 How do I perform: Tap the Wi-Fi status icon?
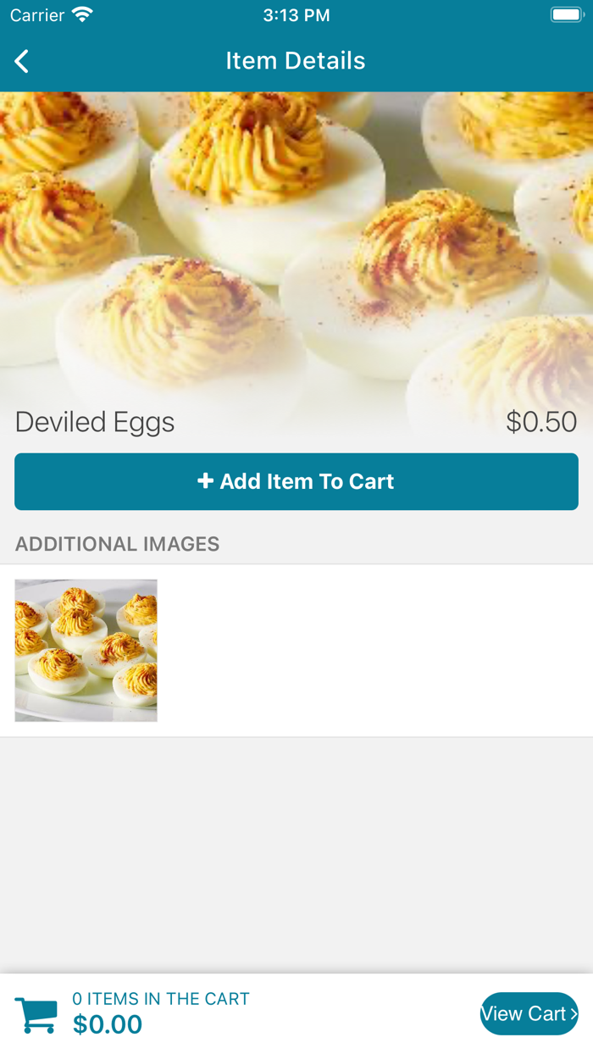click(82, 15)
